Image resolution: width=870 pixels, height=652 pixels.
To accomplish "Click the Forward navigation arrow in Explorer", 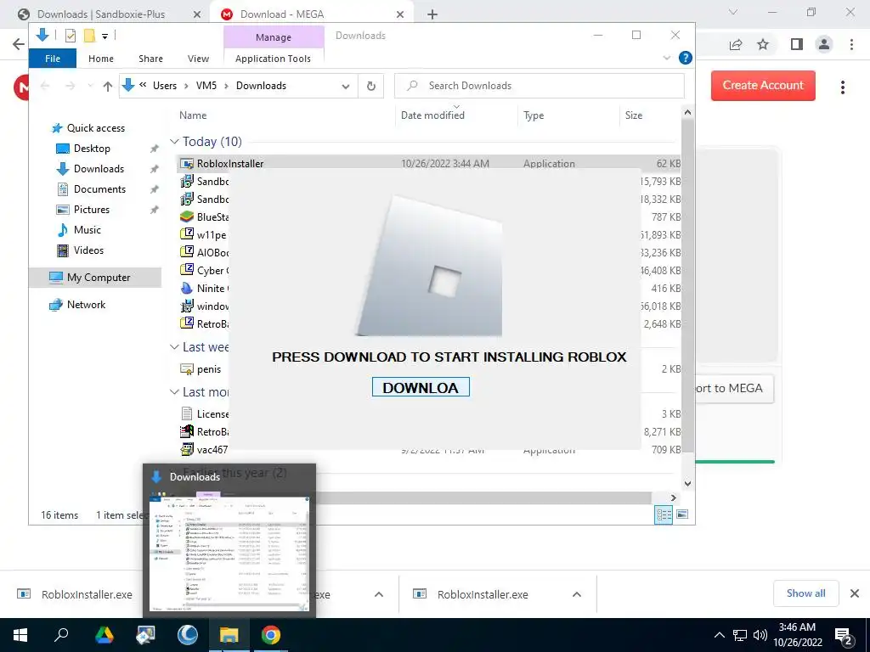I will tap(70, 86).
